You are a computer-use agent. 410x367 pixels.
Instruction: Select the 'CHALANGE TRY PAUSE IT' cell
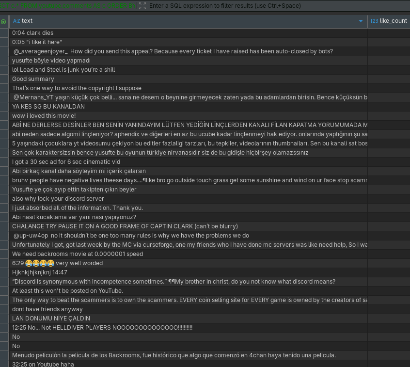188,226
